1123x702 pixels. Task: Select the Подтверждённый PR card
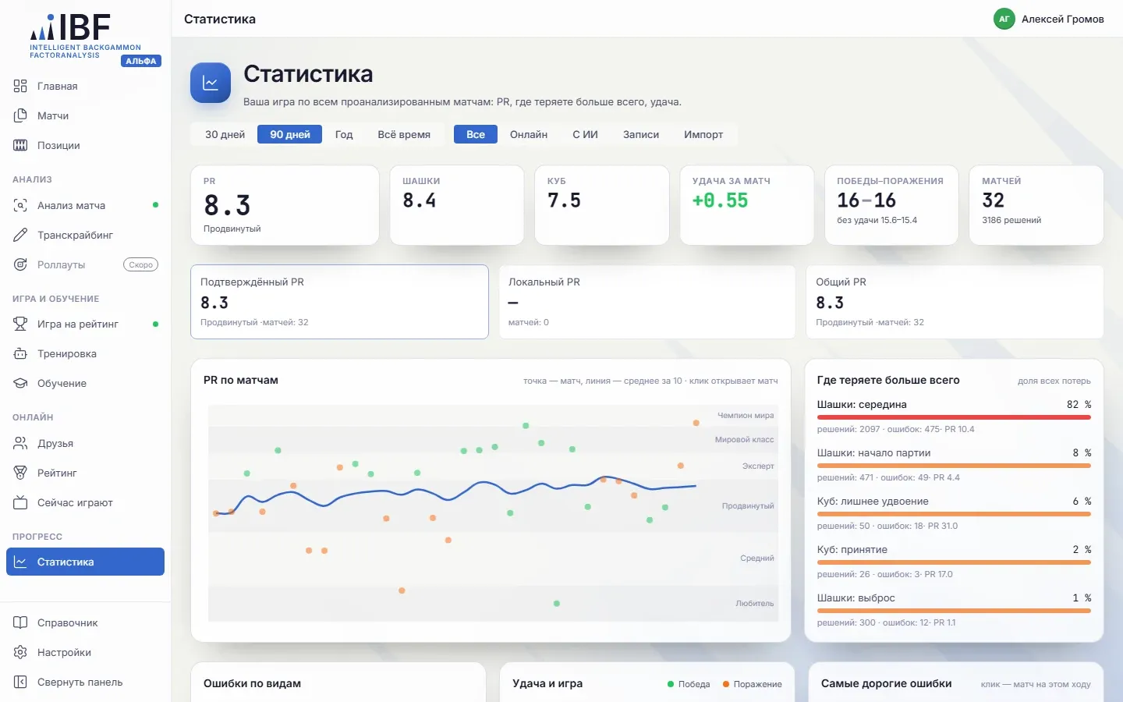point(339,302)
